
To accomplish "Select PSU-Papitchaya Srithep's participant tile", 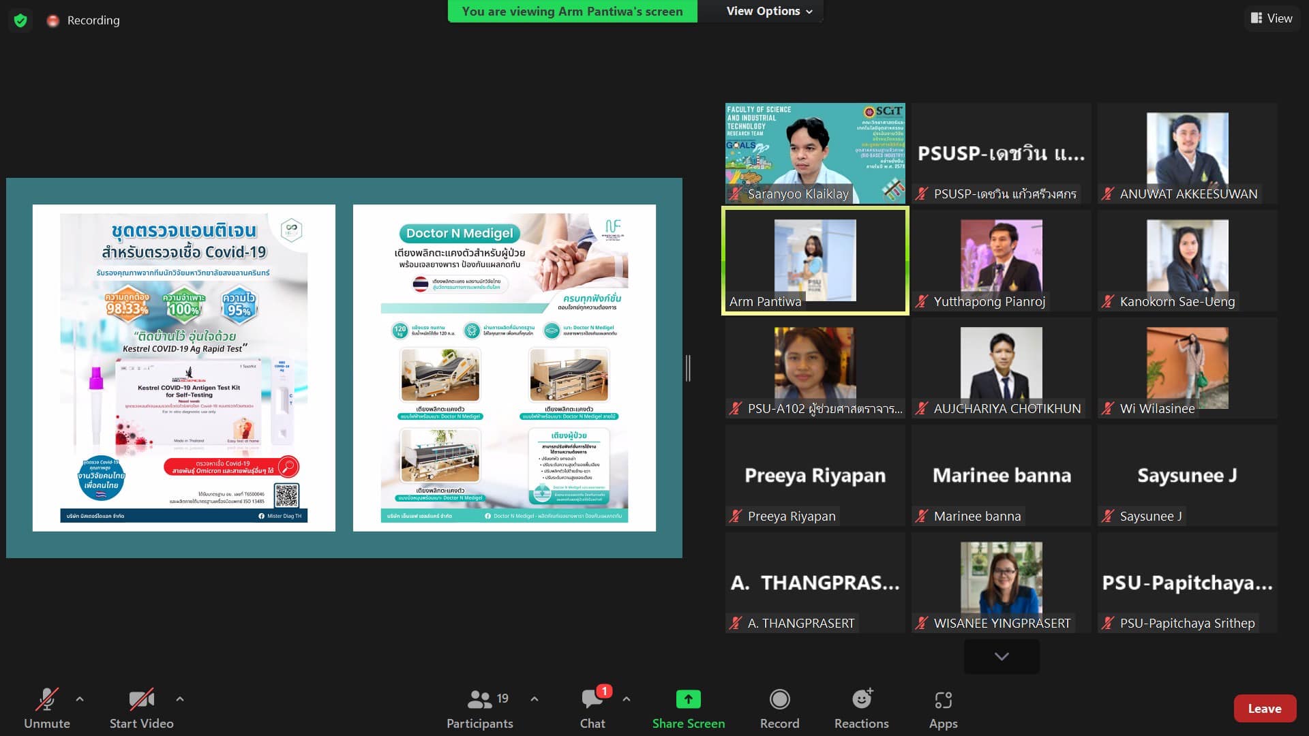I will pyautogui.click(x=1187, y=583).
